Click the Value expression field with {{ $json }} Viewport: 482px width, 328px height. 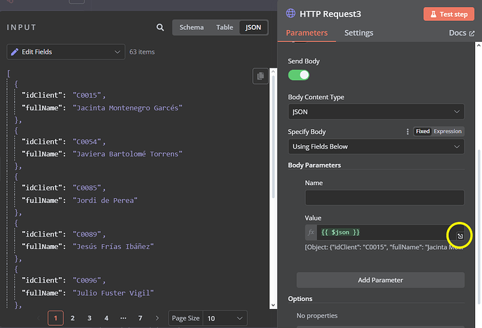pyautogui.click(x=386, y=232)
